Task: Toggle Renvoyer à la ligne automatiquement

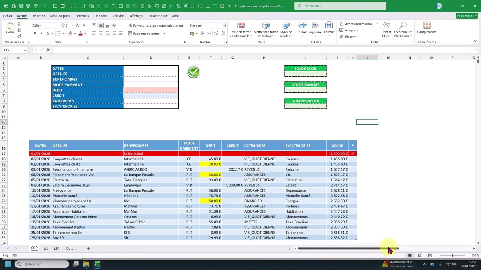Action: [x=156, y=25]
